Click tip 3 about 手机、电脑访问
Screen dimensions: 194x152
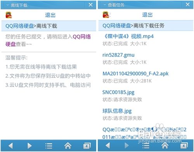[x=48, y=85]
